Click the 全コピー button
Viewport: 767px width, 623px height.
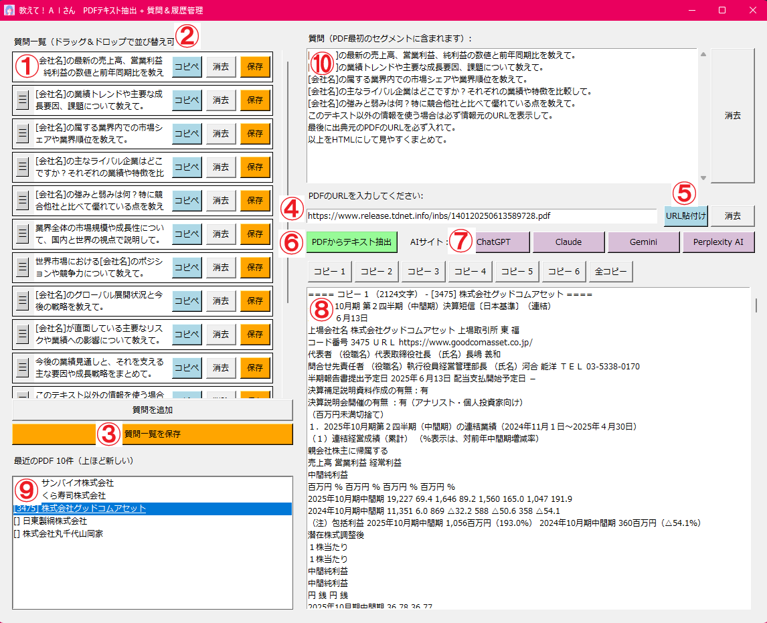tap(611, 272)
